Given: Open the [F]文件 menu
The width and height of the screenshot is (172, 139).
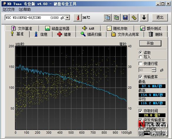Looking at the screenshot, I should (9, 10).
